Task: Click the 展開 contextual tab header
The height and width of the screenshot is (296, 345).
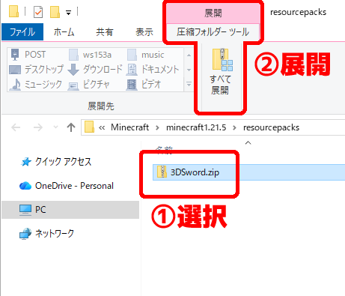Action: (213, 13)
